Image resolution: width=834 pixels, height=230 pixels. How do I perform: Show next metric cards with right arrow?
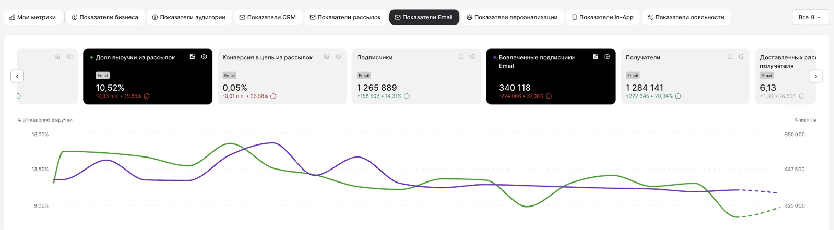click(x=816, y=76)
